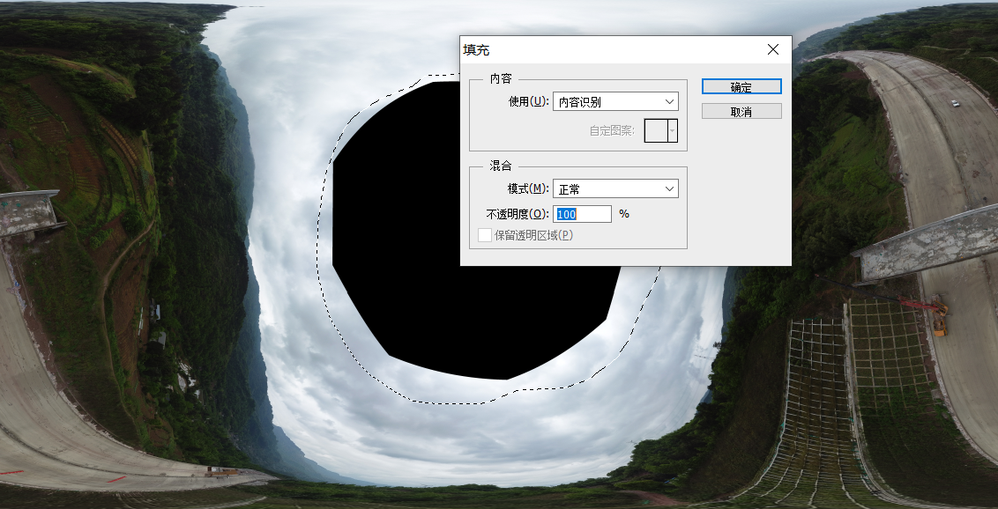Open the 自定图案 custom pattern picker arrow
Viewport: 998px width, 509px height.
click(673, 130)
